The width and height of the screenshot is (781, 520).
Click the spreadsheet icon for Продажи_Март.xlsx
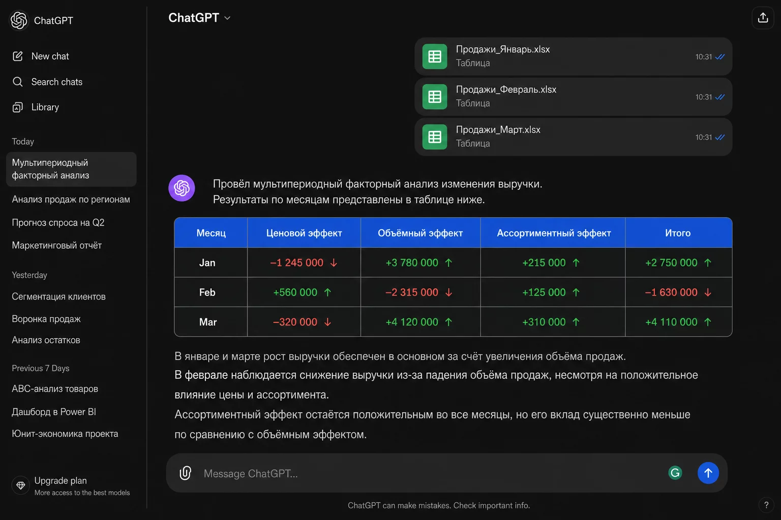(x=435, y=137)
